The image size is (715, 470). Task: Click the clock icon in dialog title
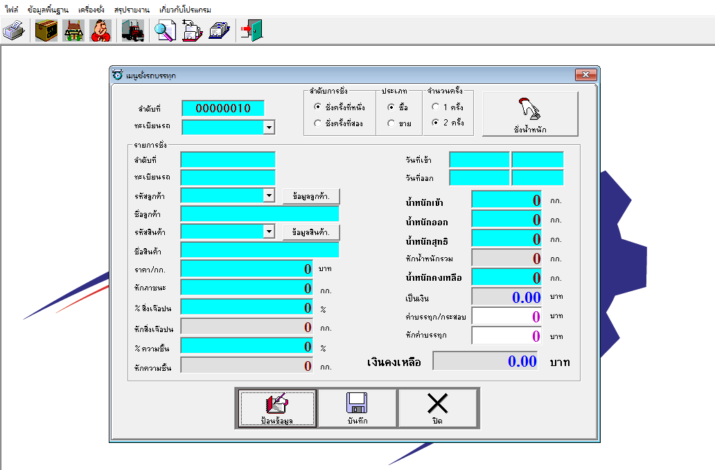(118, 75)
